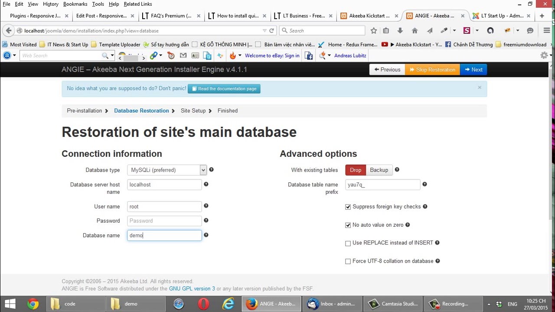Open the Tools menu

tap(98, 4)
